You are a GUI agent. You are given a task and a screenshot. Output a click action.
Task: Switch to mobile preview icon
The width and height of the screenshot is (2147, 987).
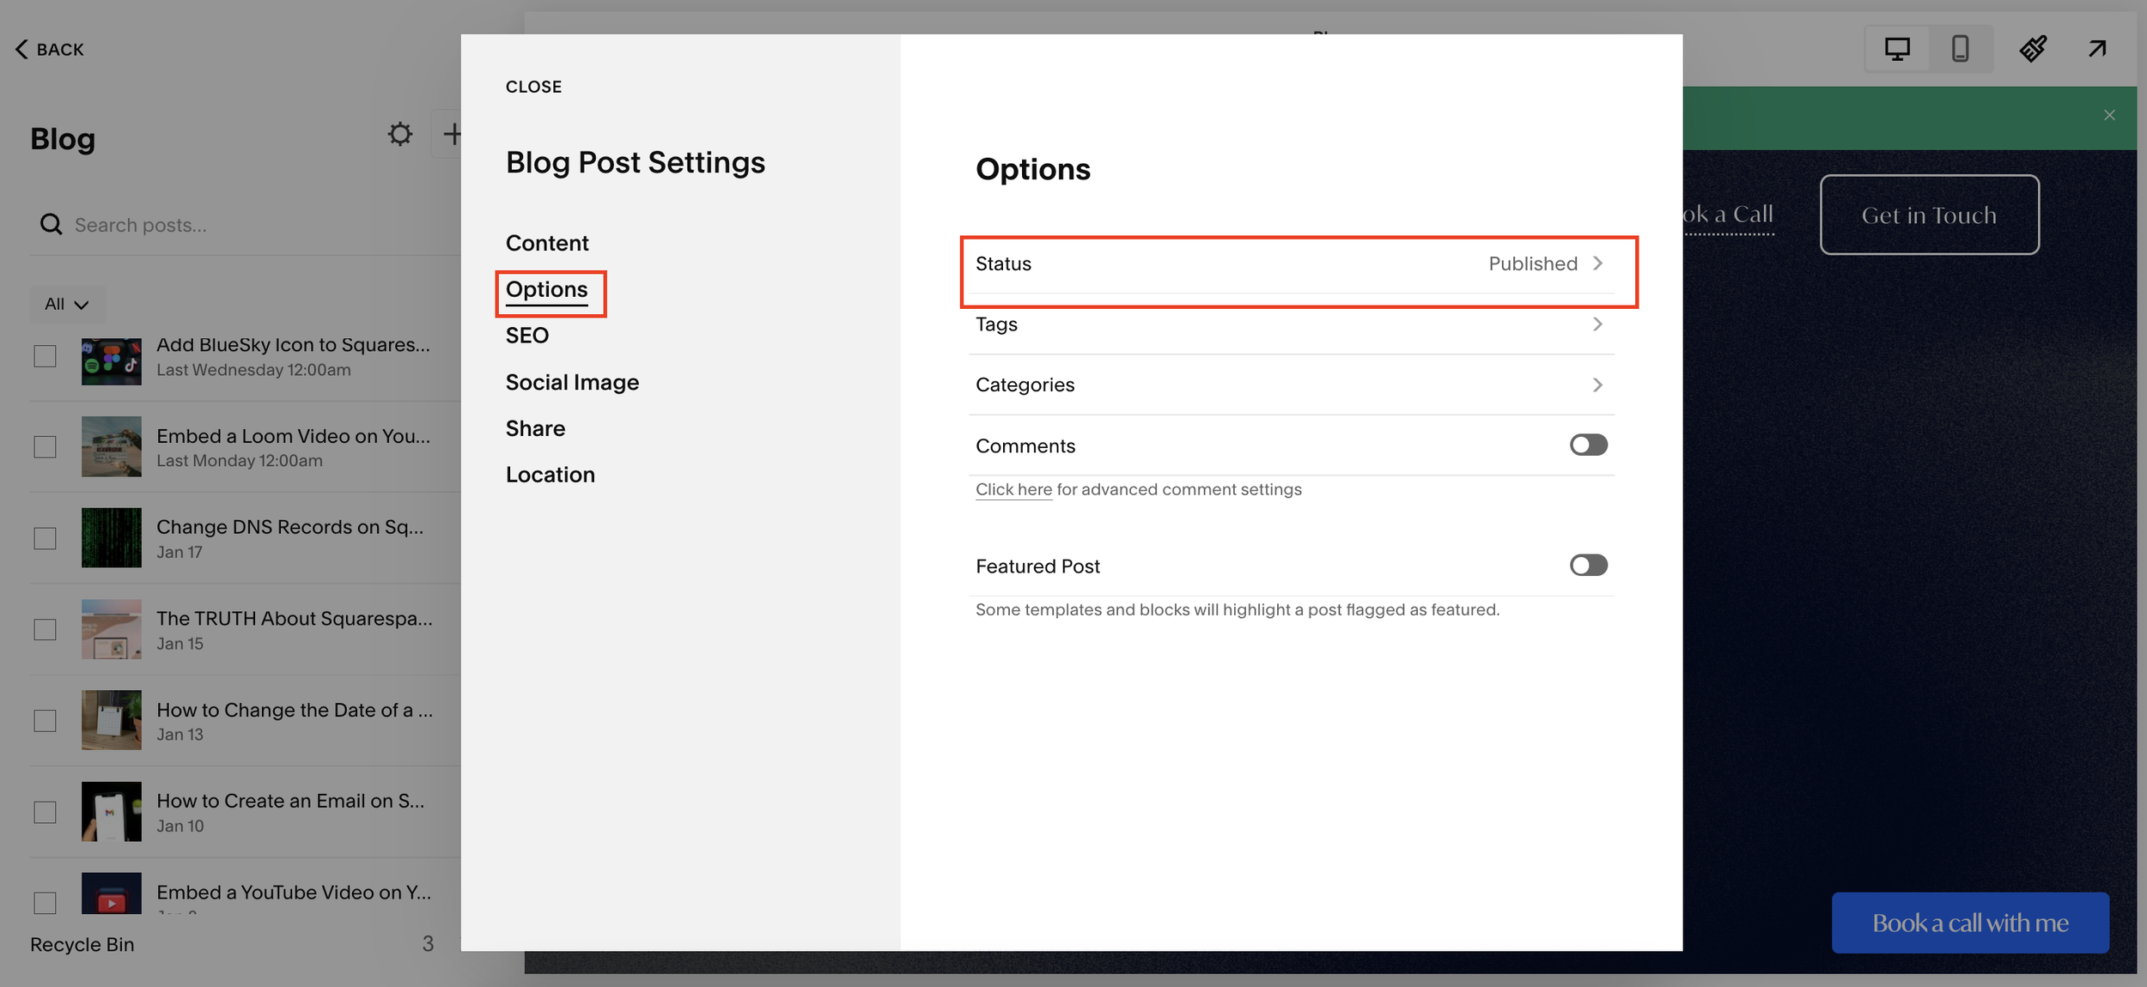coord(1960,49)
